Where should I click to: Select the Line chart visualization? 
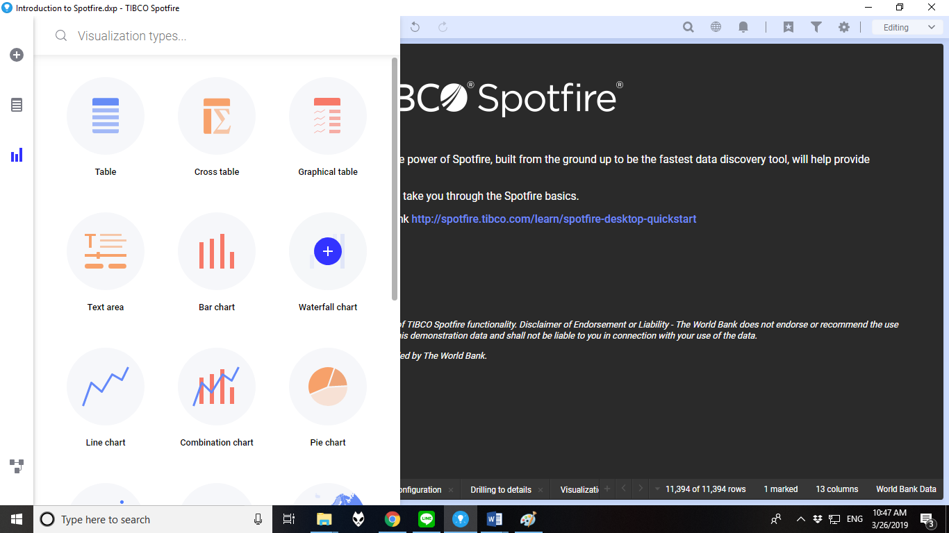pos(106,387)
